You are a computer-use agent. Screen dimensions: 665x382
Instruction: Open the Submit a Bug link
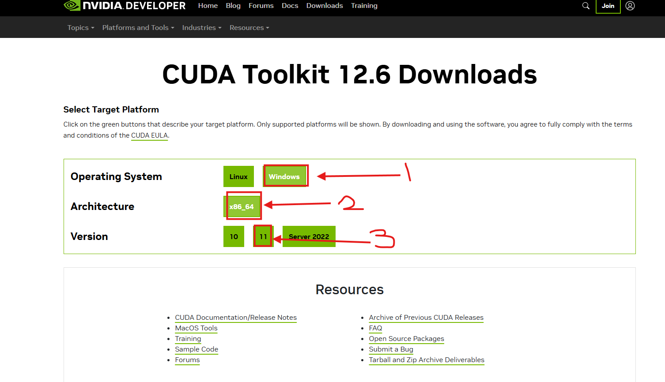[x=391, y=349]
